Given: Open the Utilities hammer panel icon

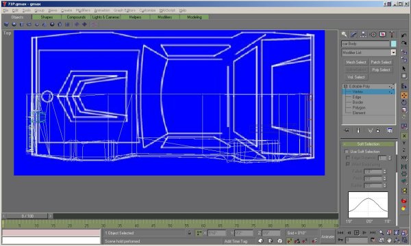Looking at the screenshot, I should click(x=392, y=34).
